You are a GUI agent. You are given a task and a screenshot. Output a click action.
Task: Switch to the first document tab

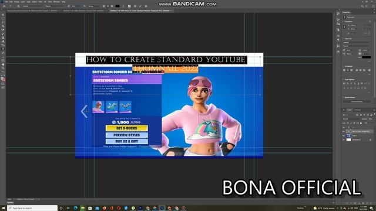[x=33, y=11]
